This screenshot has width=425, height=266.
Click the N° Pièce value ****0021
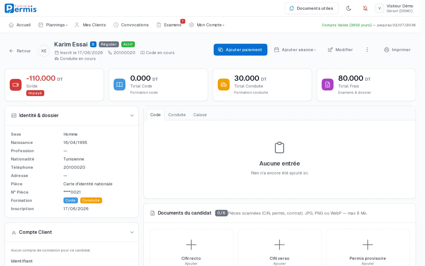(x=72, y=192)
